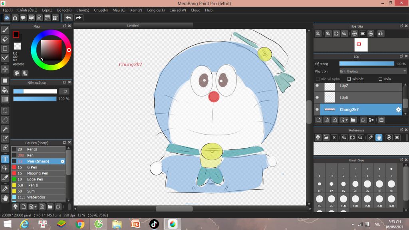The image size is (409, 230).
Task: Click the brush size value field
Action: pos(65,91)
